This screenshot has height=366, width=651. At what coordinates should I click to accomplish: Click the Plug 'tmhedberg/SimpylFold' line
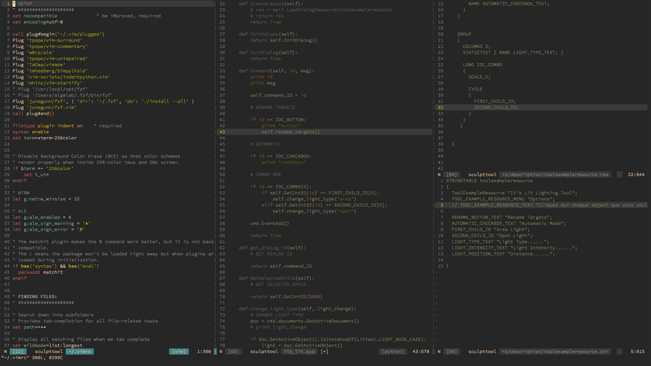click(x=50, y=71)
